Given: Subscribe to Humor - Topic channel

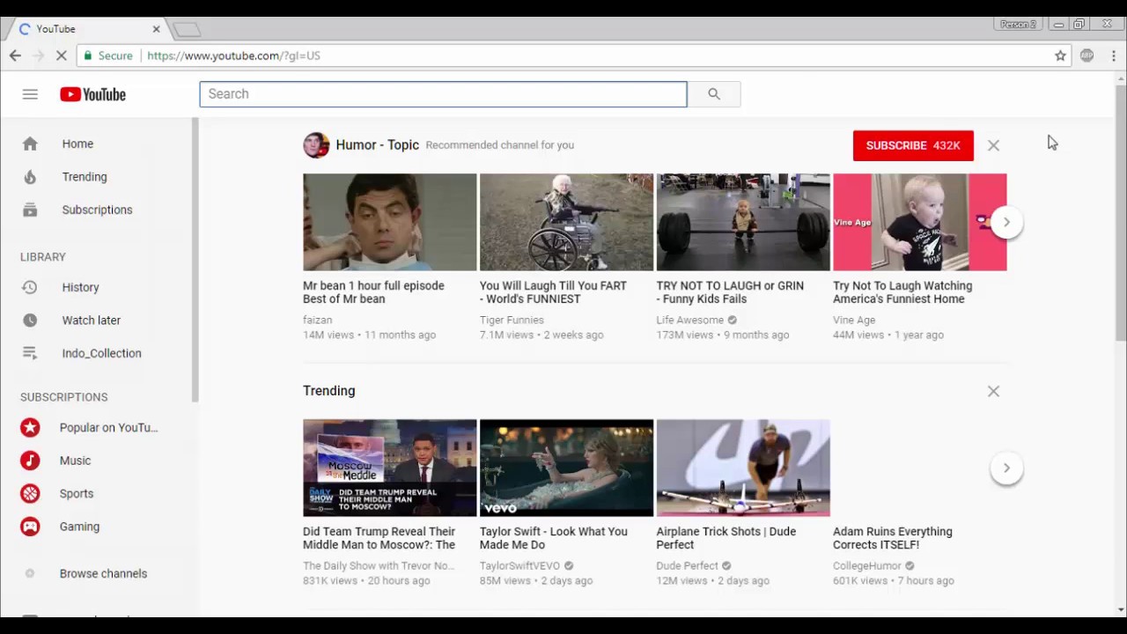Looking at the screenshot, I should 913,145.
